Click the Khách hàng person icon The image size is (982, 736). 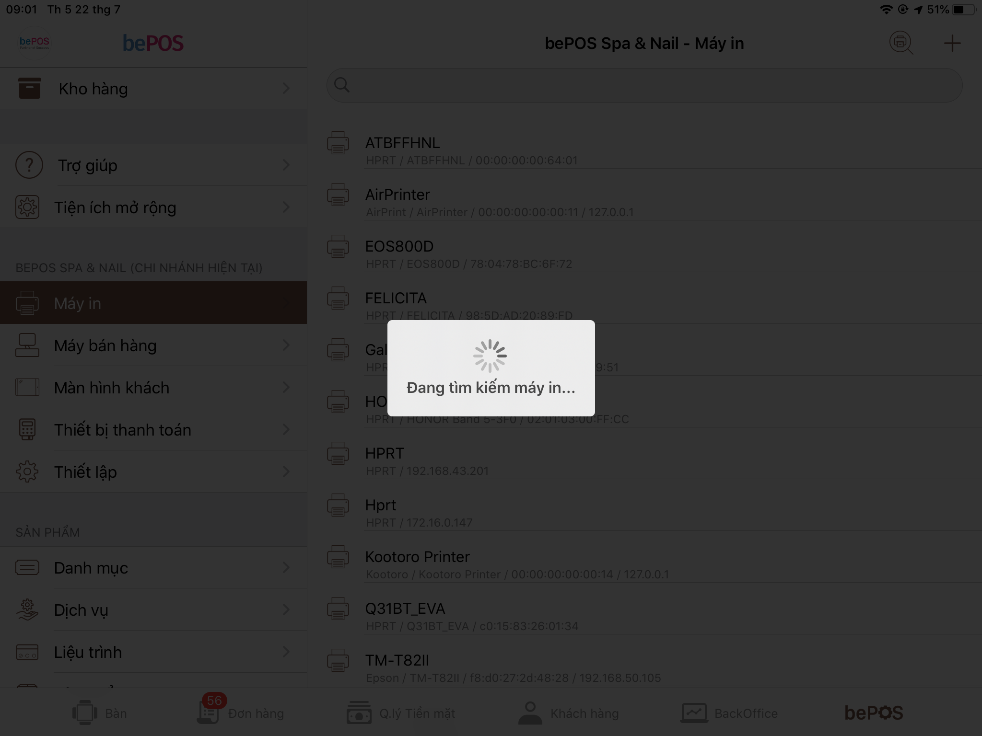coord(530,713)
